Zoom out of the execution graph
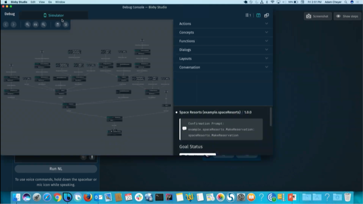This screenshot has width=363, height=204. pyautogui.click(x=44, y=24)
